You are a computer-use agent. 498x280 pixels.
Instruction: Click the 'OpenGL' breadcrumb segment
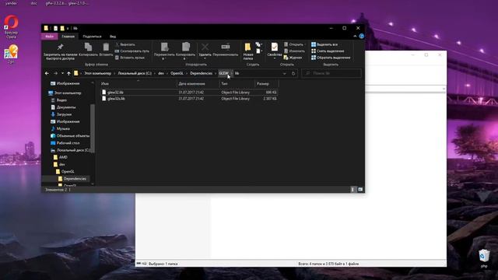coord(177,73)
